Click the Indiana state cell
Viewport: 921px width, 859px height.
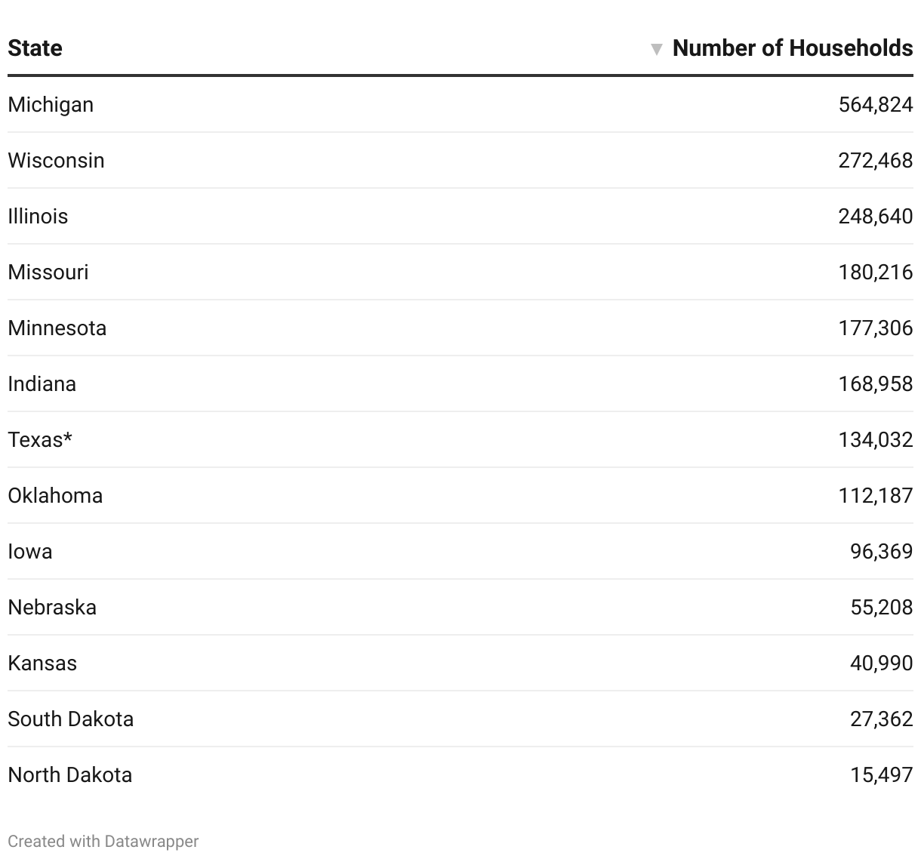42,383
